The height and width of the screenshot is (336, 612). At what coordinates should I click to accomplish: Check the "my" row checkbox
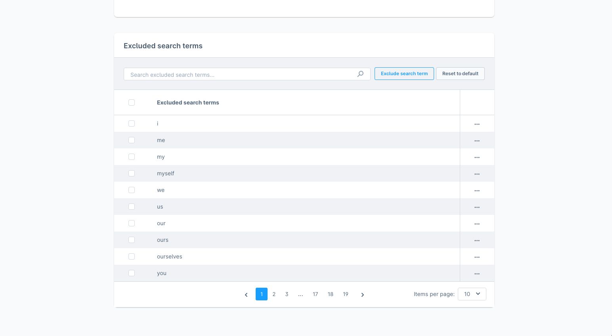point(132,157)
